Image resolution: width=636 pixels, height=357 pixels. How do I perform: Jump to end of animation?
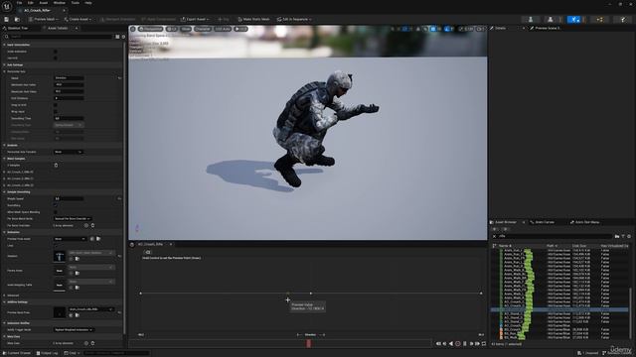[x=477, y=344]
